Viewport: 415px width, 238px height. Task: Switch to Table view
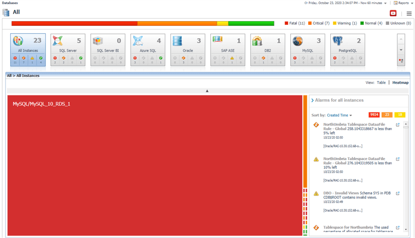[x=381, y=82]
